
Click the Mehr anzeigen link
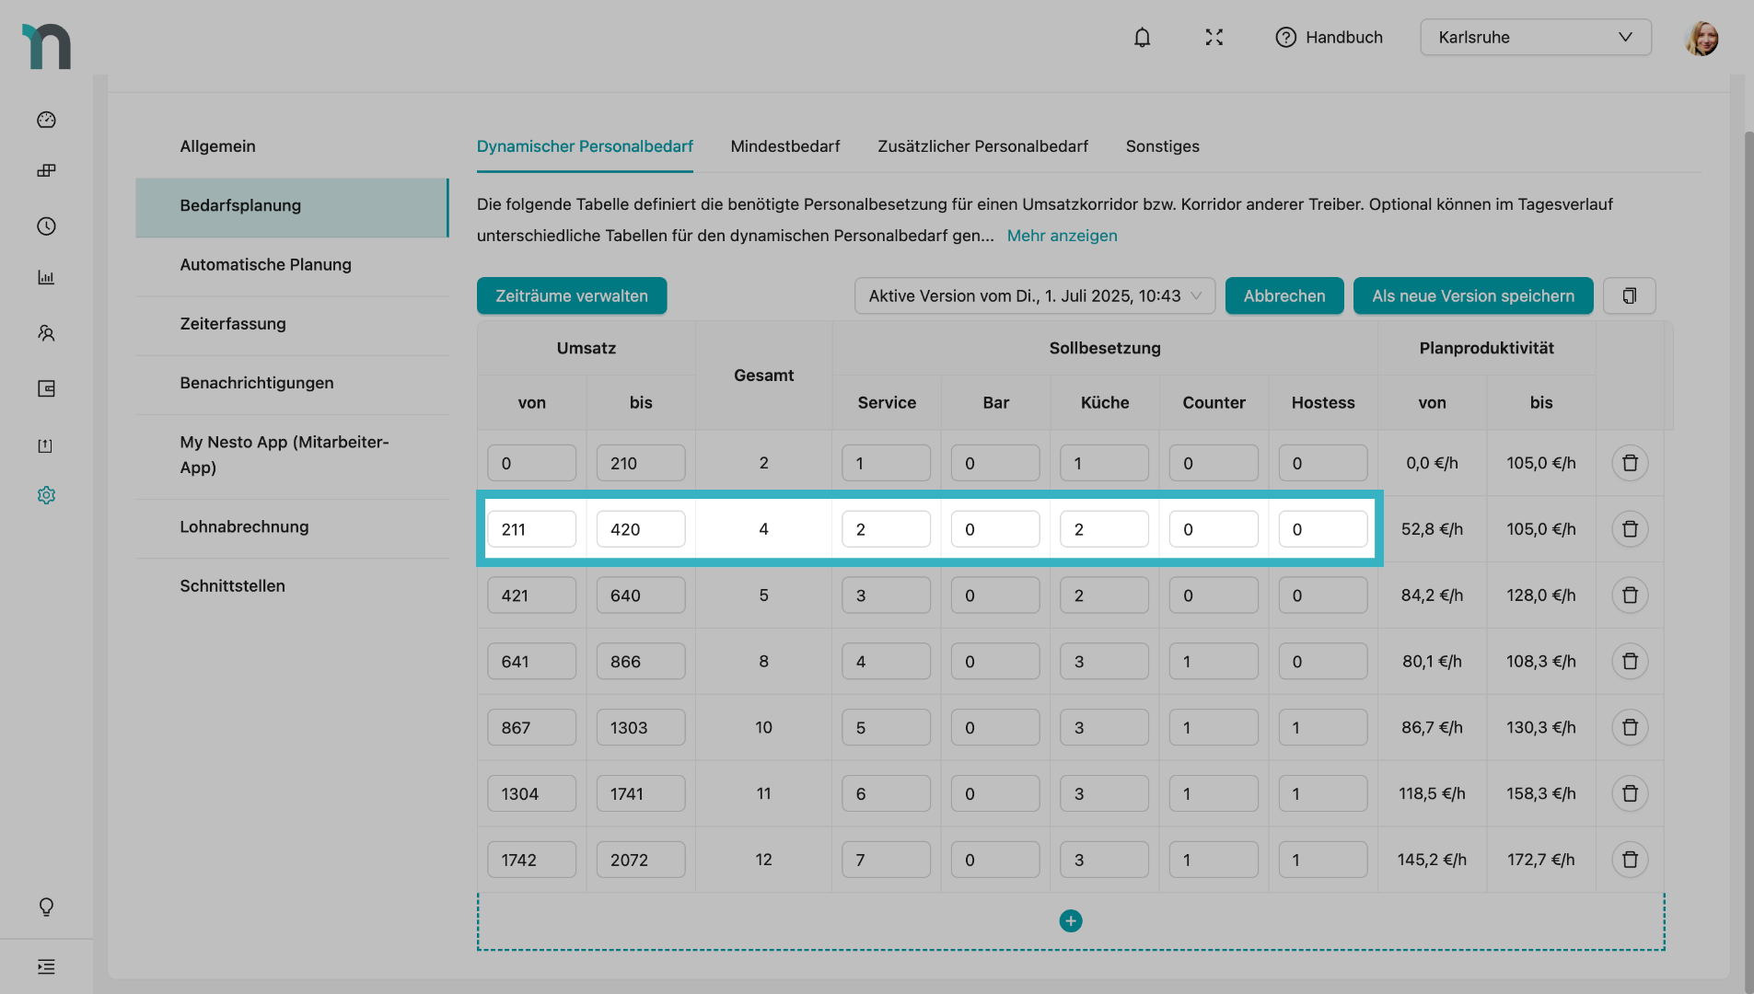[1062, 236]
